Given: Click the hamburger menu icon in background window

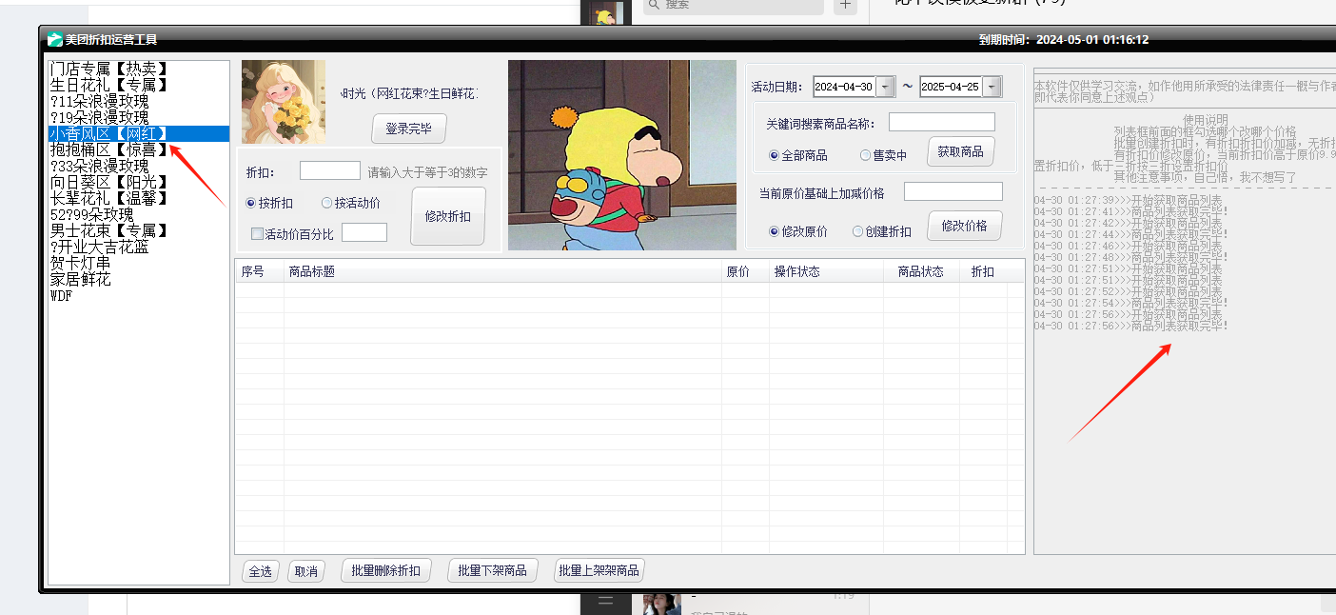Looking at the screenshot, I should click(605, 601).
